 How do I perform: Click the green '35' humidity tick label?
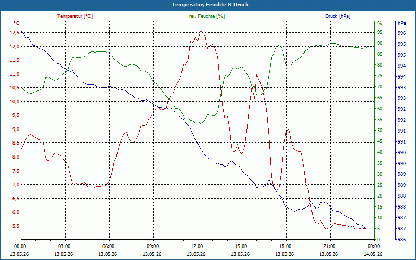click(x=380, y=163)
